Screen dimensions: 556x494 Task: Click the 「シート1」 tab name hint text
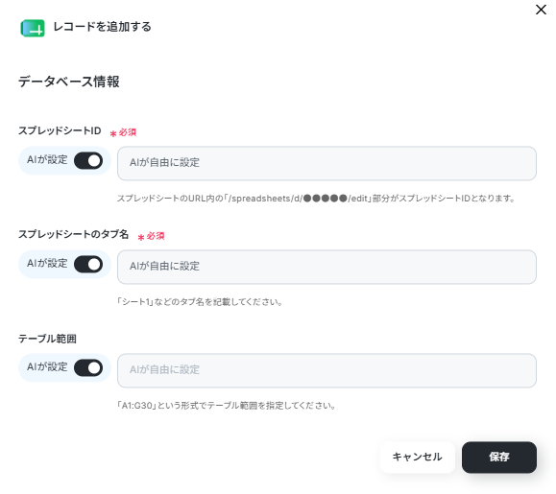200,302
